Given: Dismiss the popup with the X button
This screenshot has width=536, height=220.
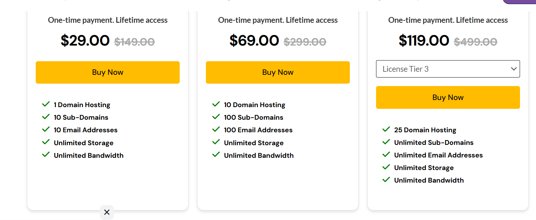Looking at the screenshot, I should pos(107,212).
